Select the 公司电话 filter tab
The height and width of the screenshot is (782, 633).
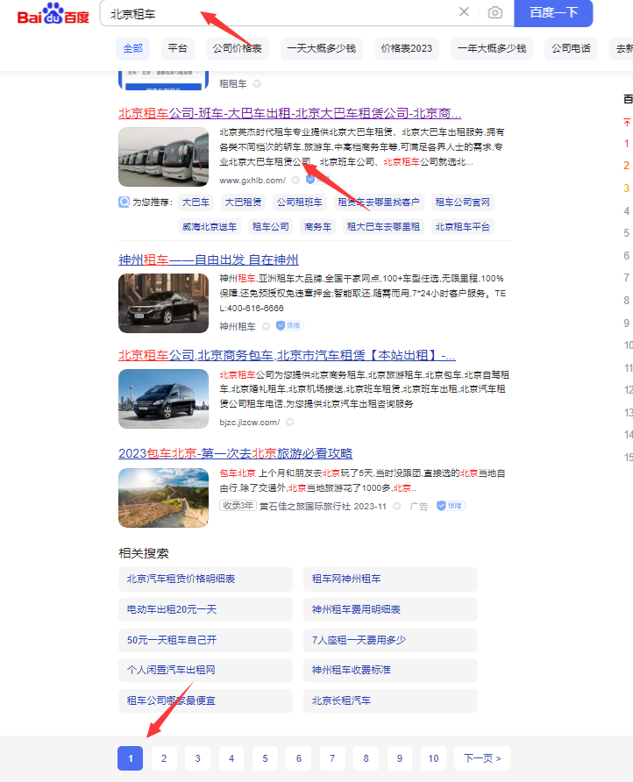[x=571, y=48]
